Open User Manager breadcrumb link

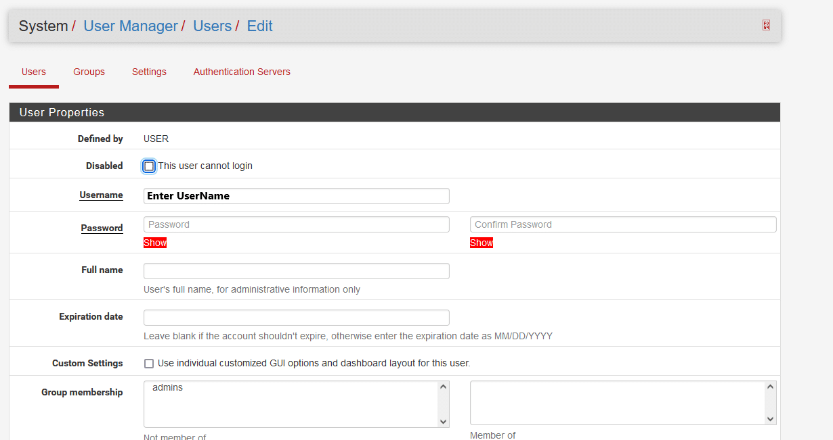click(x=130, y=26)
